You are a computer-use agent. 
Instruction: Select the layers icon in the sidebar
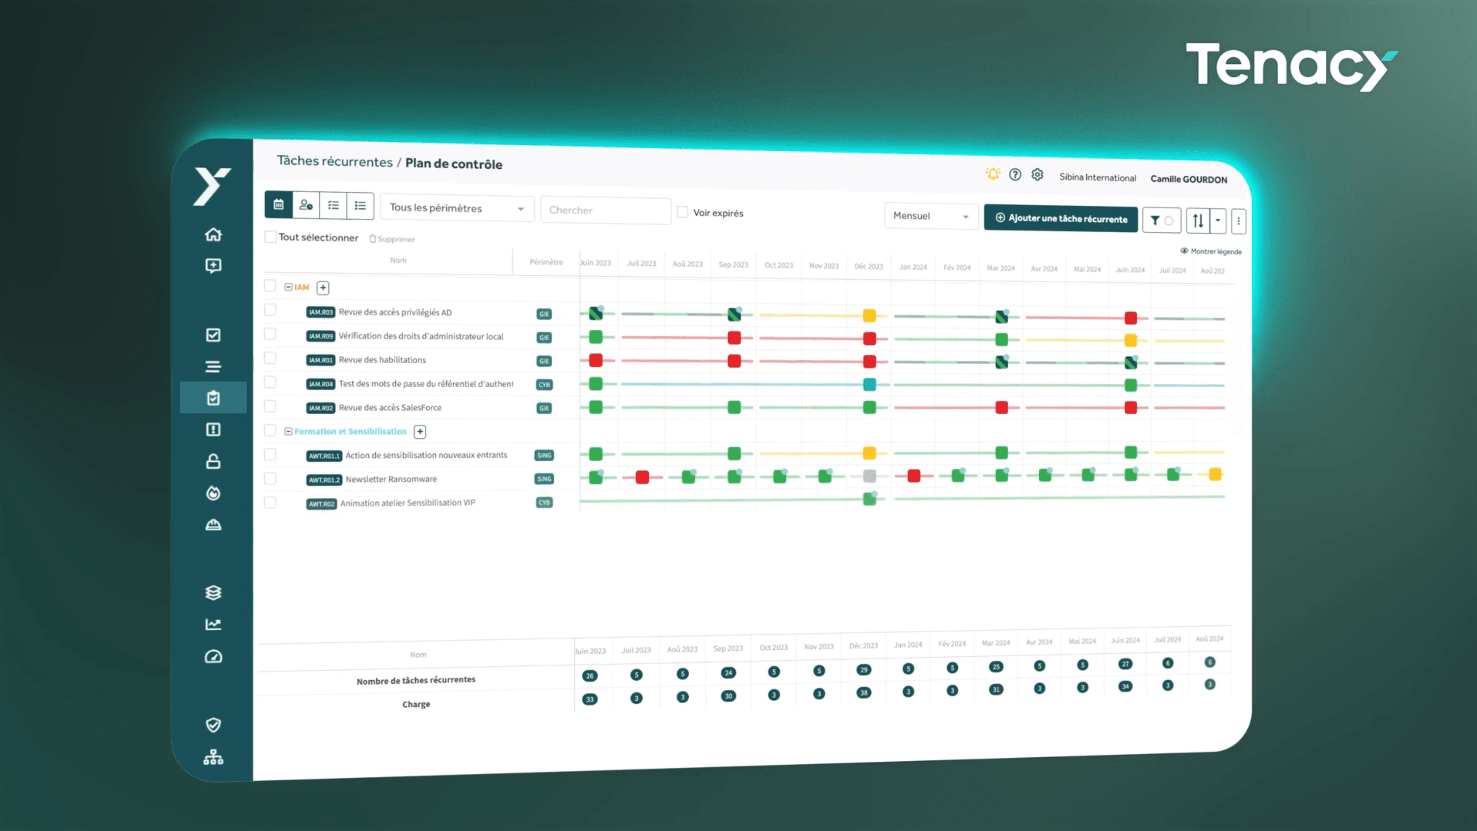tap(213, 592)
